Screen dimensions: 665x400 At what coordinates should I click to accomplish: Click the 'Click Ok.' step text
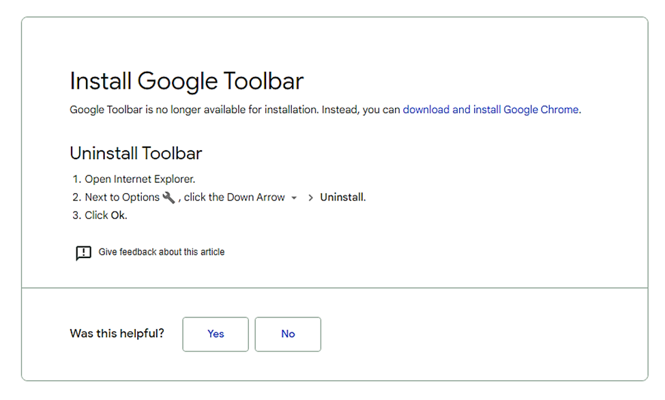(x=106, y=216)
